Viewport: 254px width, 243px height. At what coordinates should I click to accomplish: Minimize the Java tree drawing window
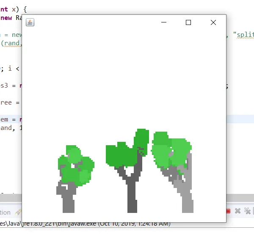(x=164, y=22)
